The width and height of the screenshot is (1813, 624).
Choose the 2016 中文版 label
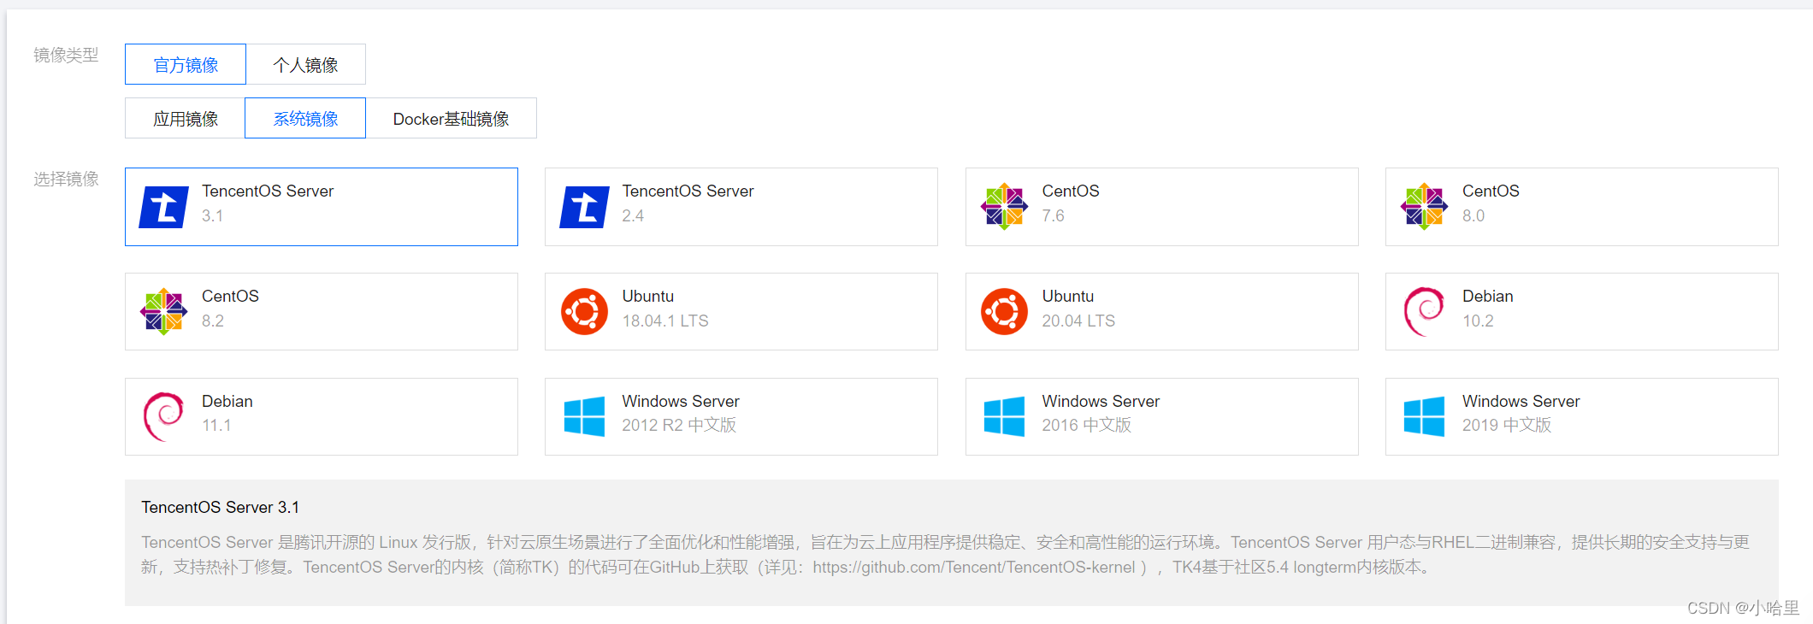(x=1086, y=426)
